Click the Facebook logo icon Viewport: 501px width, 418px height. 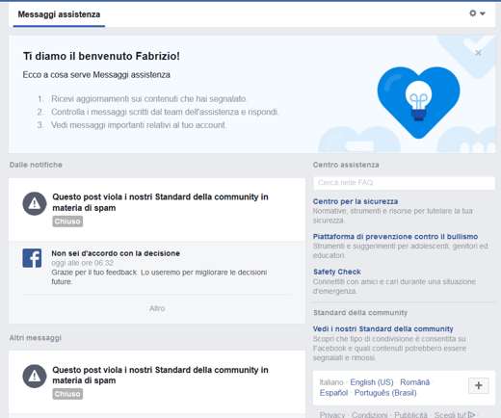(32, 258)
